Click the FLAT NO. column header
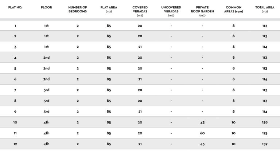Image resolution: width=280 pixels, height=153 pixels. point(15,7)
